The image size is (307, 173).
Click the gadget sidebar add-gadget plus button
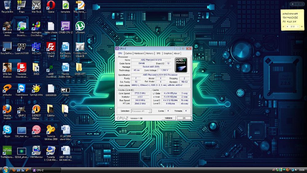[x=293, y=4]
